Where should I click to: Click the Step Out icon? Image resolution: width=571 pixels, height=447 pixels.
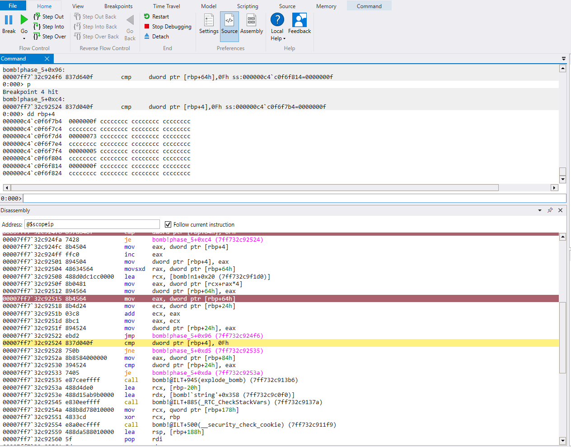[x=37, y=17]
